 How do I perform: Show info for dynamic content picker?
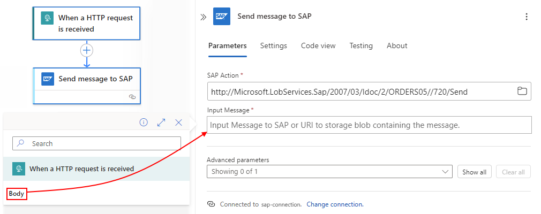(x=144, y=123)
